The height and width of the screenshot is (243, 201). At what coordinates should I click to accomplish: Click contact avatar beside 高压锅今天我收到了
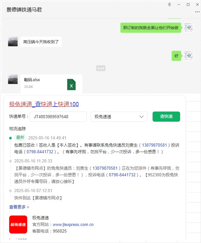[13, 41]
